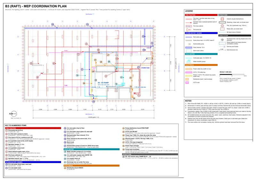Click the COLD WATER header in the key
This screenshot has height=181, width=256.
click(x=92, y=149)
